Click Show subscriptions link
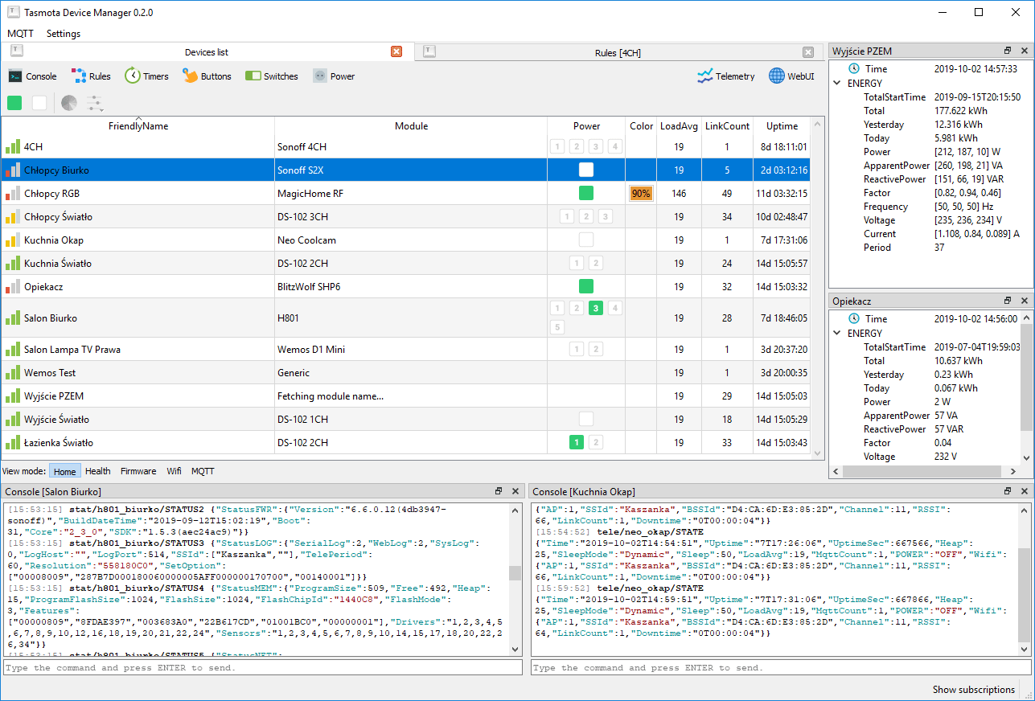The height and width of the screenshot is (701, 1035). point(973,689)
